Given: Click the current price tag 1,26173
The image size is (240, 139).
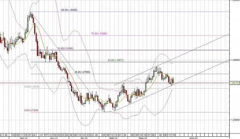Looking at the screenshot, I should pos(235,83).
